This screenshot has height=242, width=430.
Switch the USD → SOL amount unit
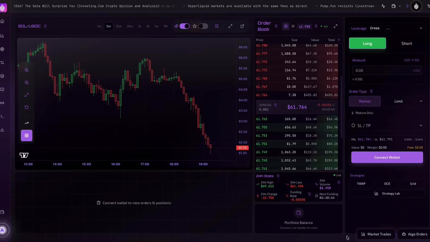point(412,60)
